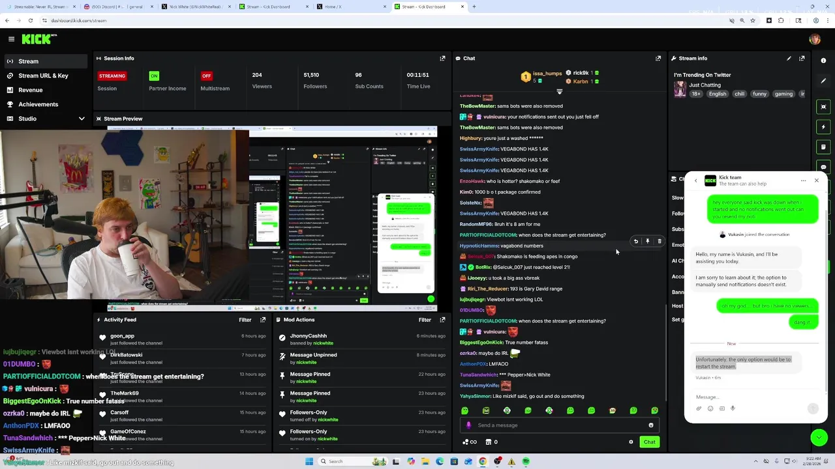Open the Activity Feed Filter
835x469 pixels.
(245, 320)
